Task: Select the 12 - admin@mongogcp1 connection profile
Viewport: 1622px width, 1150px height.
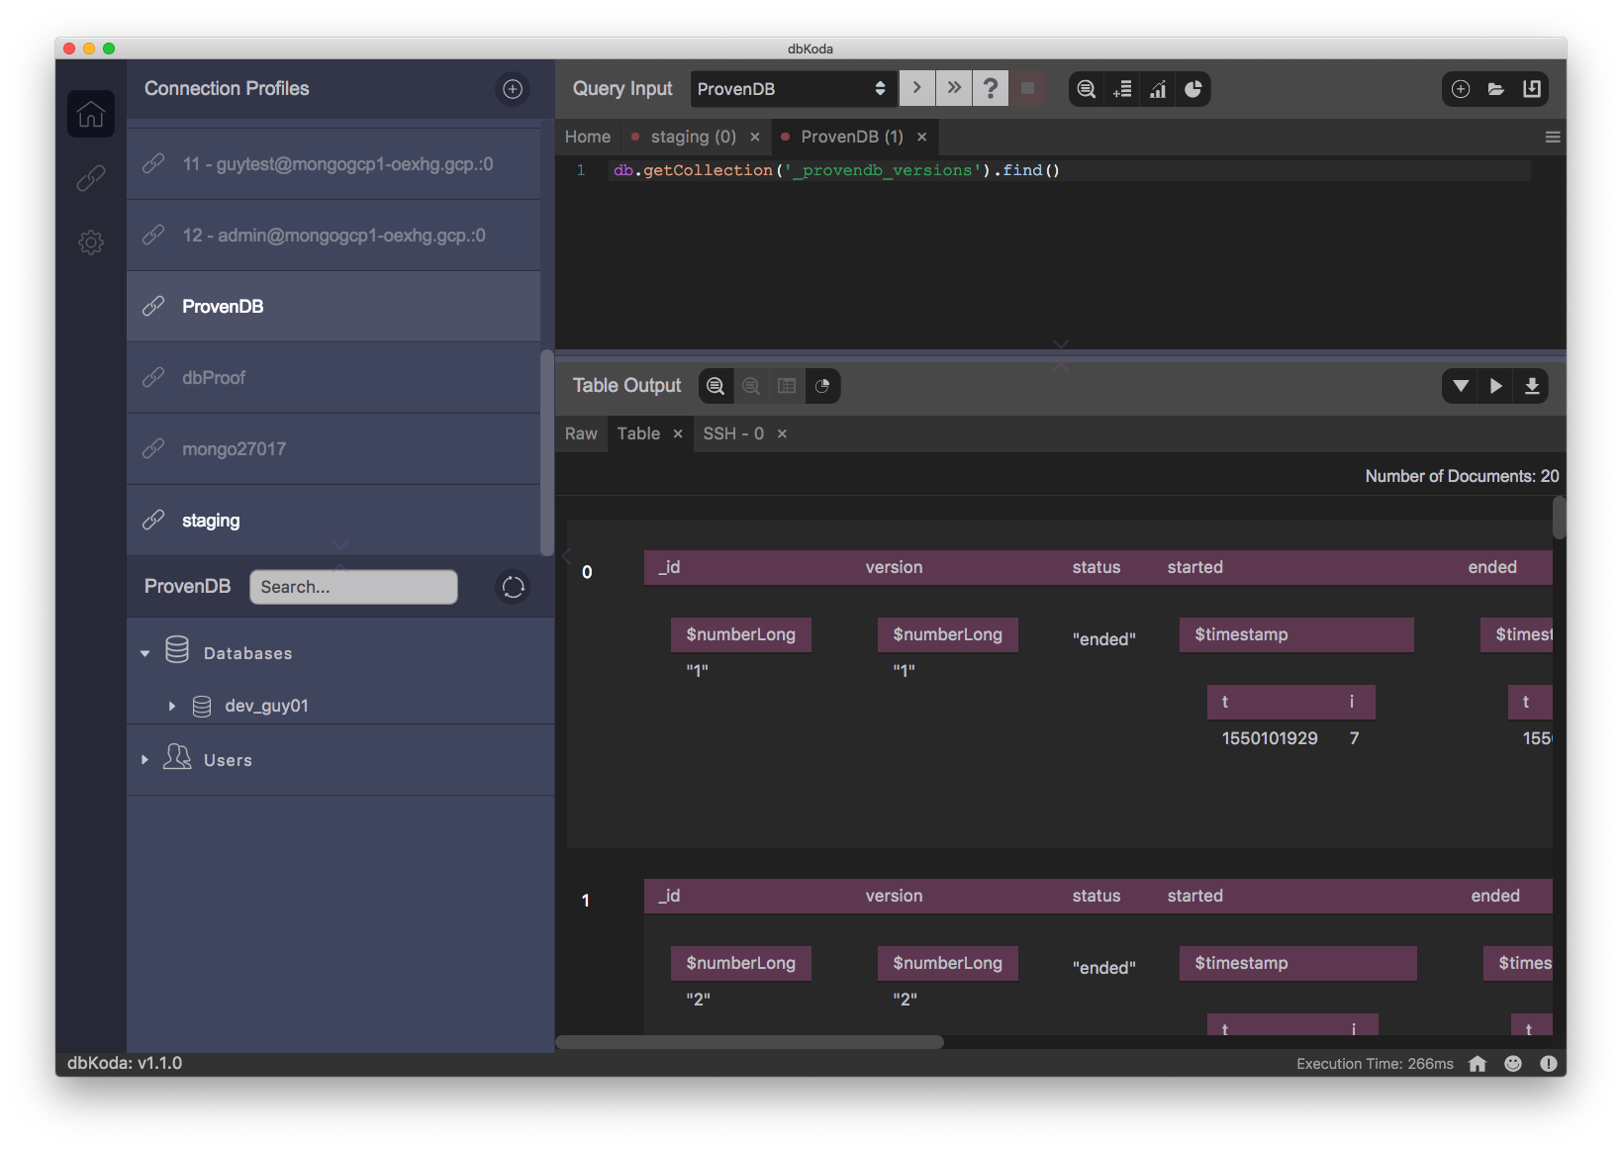Action: pyautogui.click(x=334, y=236)
